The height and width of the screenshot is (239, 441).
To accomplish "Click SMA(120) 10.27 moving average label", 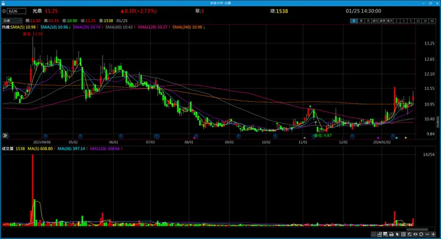I will click(x=154, y=27).
